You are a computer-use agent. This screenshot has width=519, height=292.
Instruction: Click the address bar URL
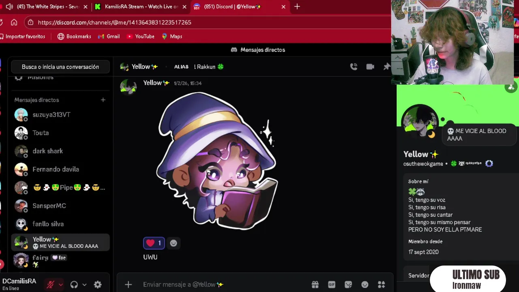tap(115, 22)
